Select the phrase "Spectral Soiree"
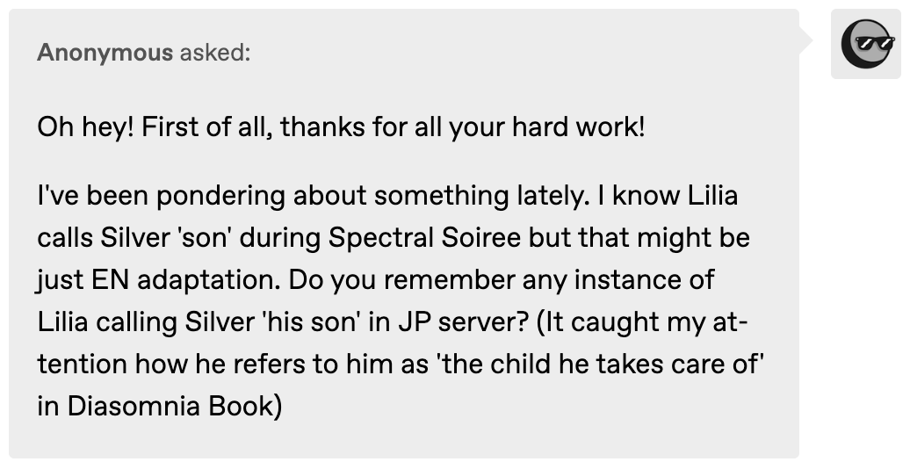The width and height of the screenshot is (910, 469). [425, 238]
